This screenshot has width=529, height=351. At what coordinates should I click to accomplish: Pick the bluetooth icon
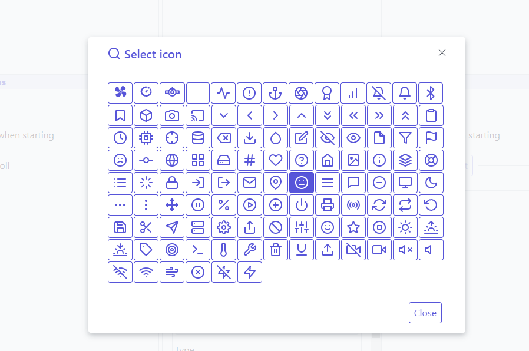(431, 93)
